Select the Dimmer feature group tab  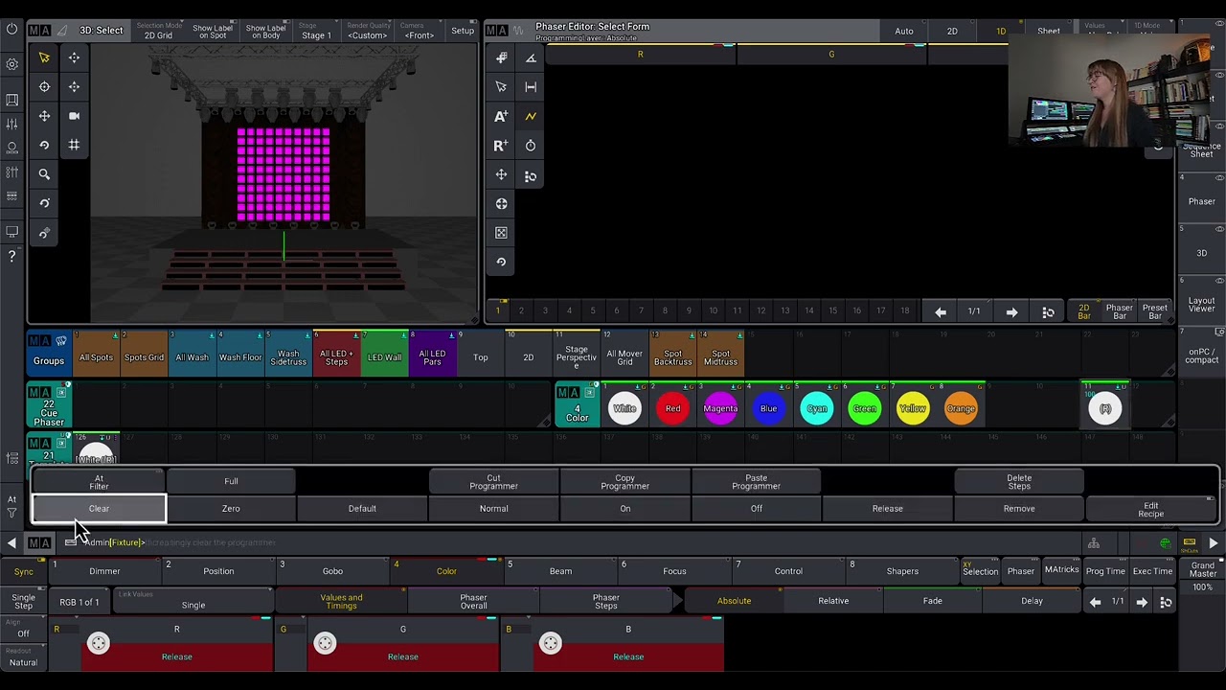click(105, 571)
